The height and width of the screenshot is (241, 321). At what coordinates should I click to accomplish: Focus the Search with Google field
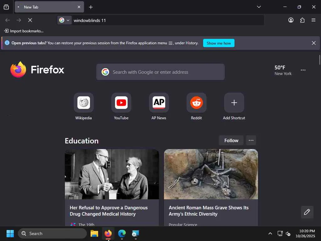click(160, 72)
